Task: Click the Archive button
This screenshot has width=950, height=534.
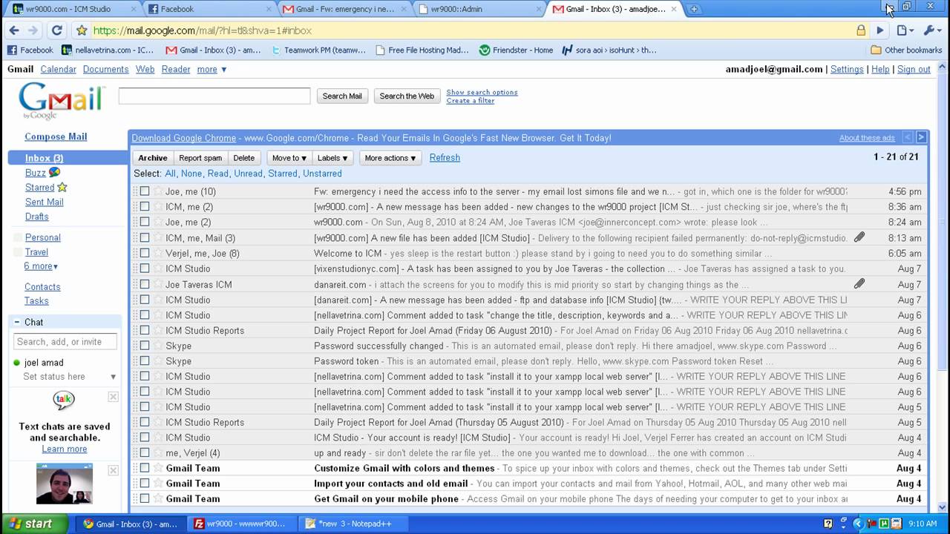Action: tap(153, 158)
